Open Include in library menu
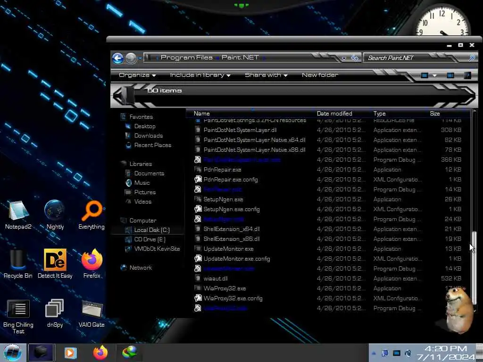Image resolution: width=483 pixels, height=362 pixels. [200, 75]
